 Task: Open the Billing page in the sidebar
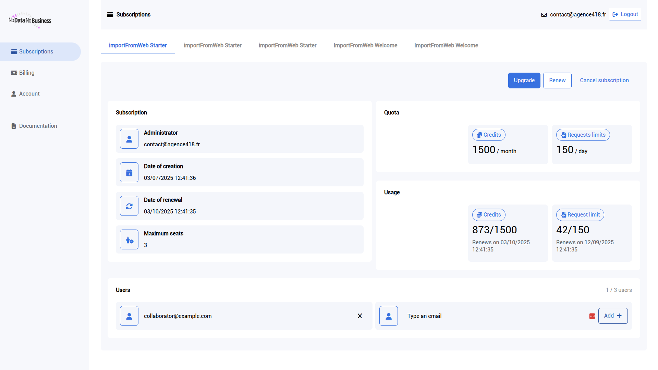click(x=27, y=73)
